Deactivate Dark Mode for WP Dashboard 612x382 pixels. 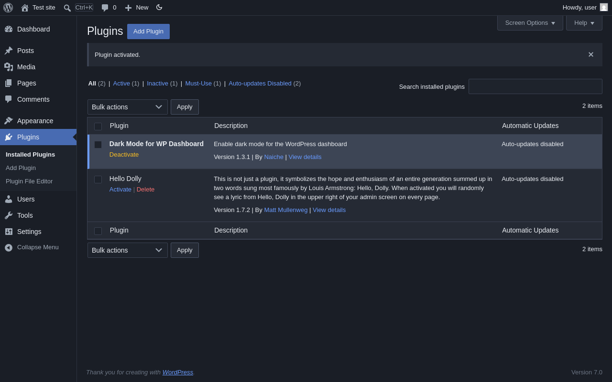(124, 155)
